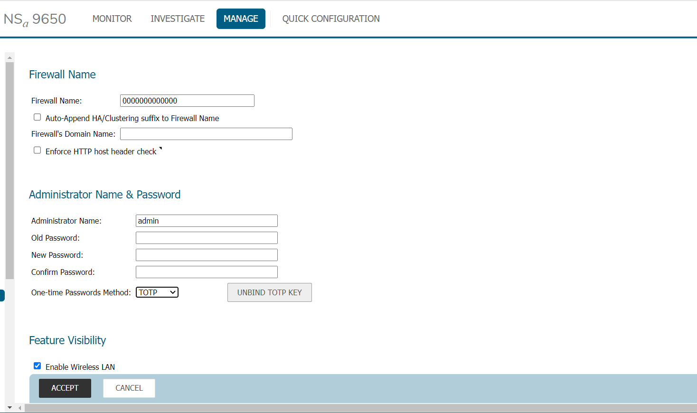The image size is (697, 413).
Task: Click the vertical scrollbar thumb on left
Action: coord(9,171)
